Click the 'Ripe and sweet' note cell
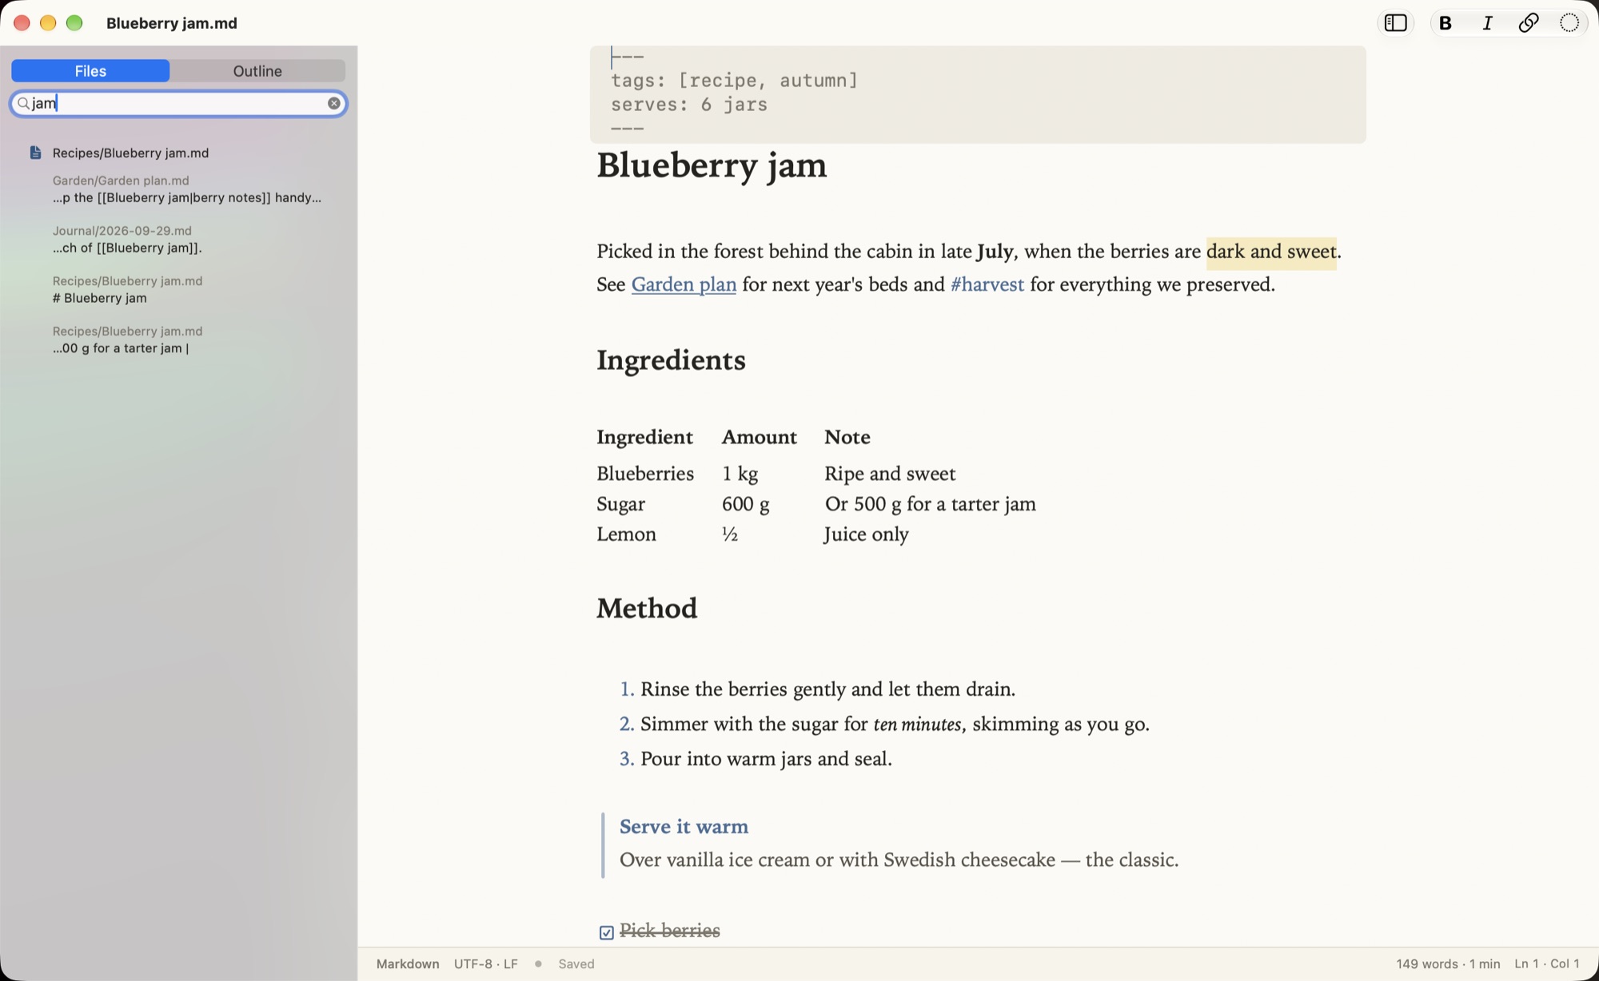The image size is (1599, 981). point(890,474)
